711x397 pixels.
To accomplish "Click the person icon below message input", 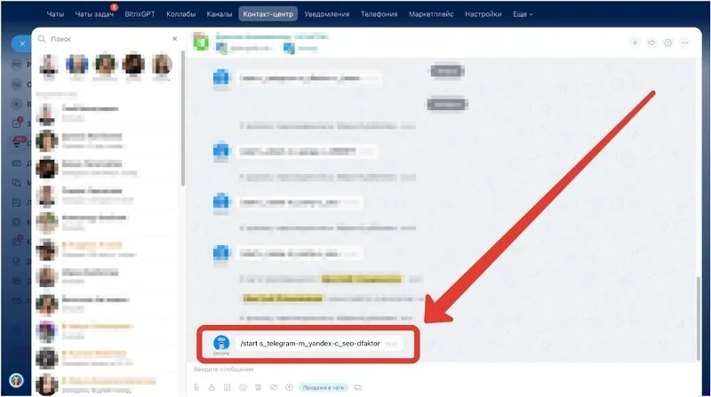I will point(212,387).
